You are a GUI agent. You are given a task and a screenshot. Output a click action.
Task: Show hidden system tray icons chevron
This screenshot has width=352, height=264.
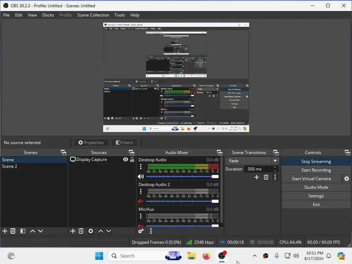(x=255, y=256)
